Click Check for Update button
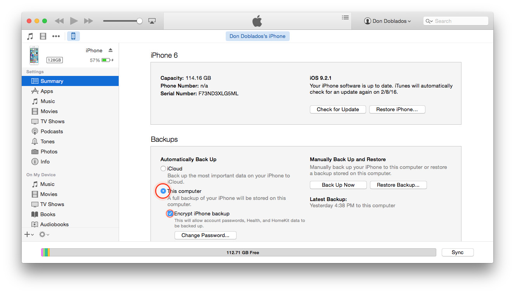This screenshot has width=515, height=294. 338,109
